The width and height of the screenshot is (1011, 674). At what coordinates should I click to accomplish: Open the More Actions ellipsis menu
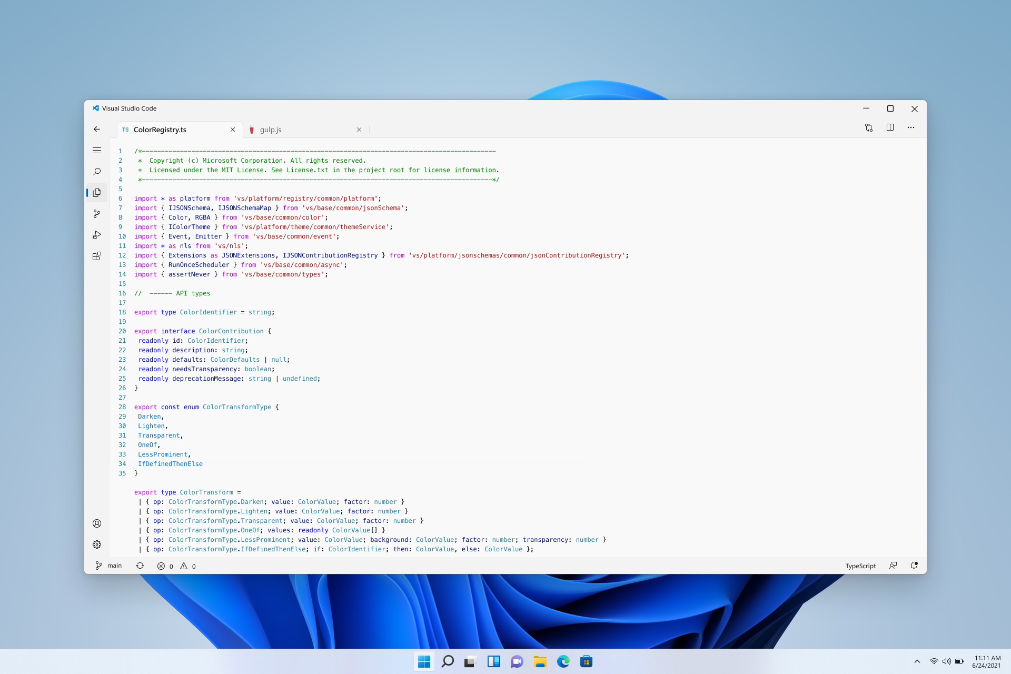pyautogui.click(x=911, y=127)
